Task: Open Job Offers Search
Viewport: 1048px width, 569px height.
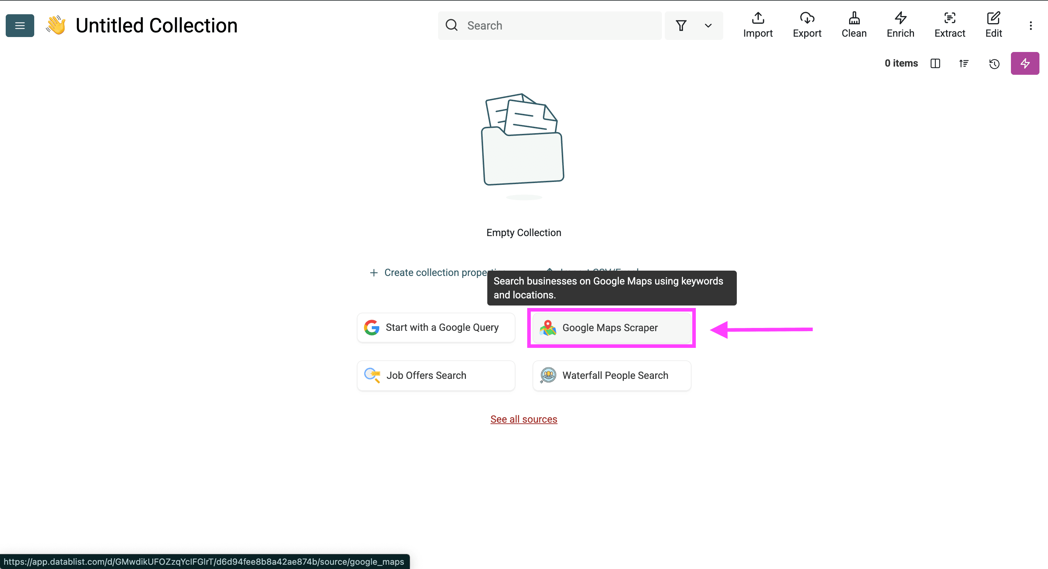Action: coord(435,375)
